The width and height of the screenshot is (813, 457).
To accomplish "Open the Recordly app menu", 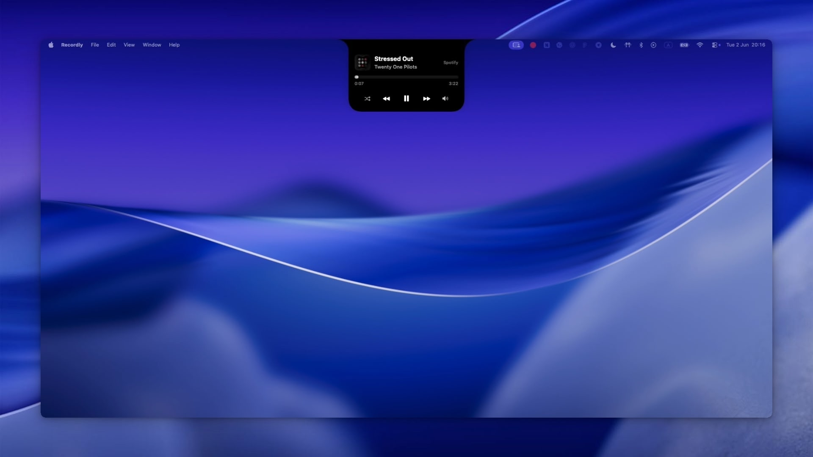I will click(x=72, y=45).
